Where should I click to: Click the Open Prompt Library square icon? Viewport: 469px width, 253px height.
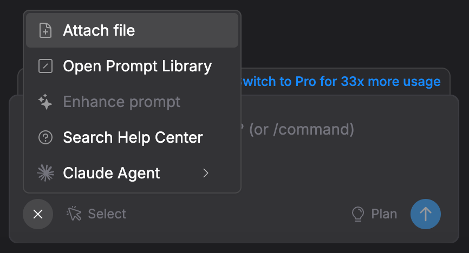coord(46,66)
